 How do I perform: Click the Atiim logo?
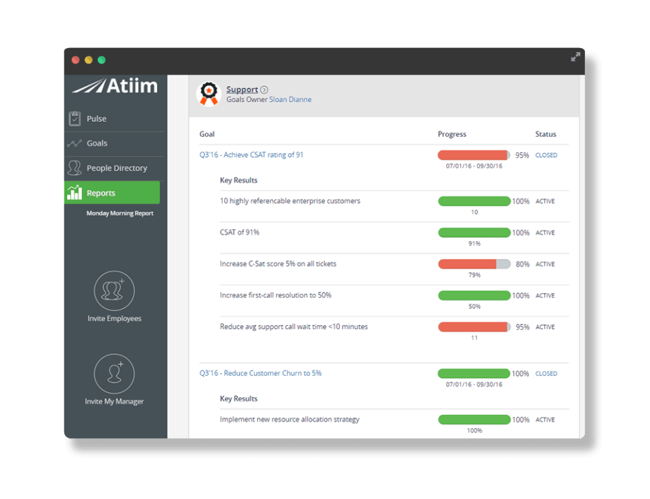tap(115, 86)
